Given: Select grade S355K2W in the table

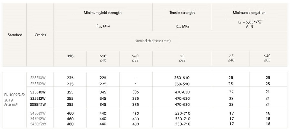Looking at the screenshot, I should tap(38, 104).
